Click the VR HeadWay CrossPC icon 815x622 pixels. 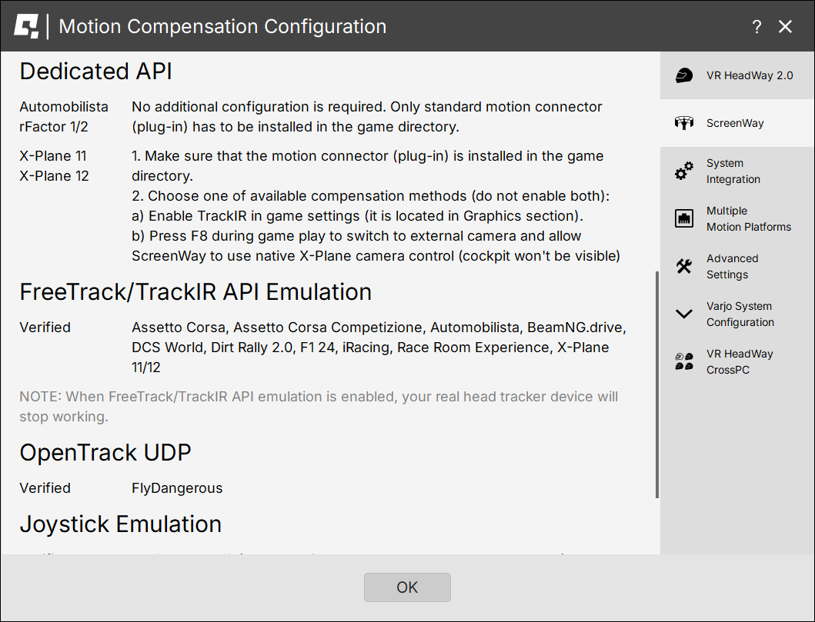click(x=683, y=362)
